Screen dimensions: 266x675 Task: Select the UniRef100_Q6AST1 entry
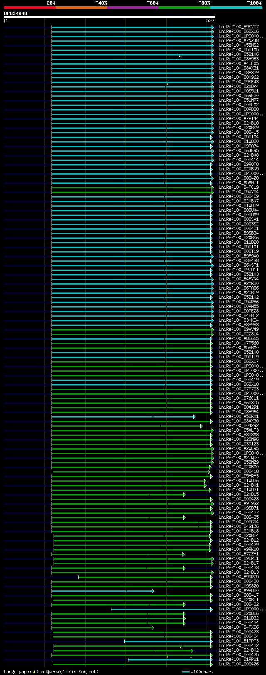(239, 265)
